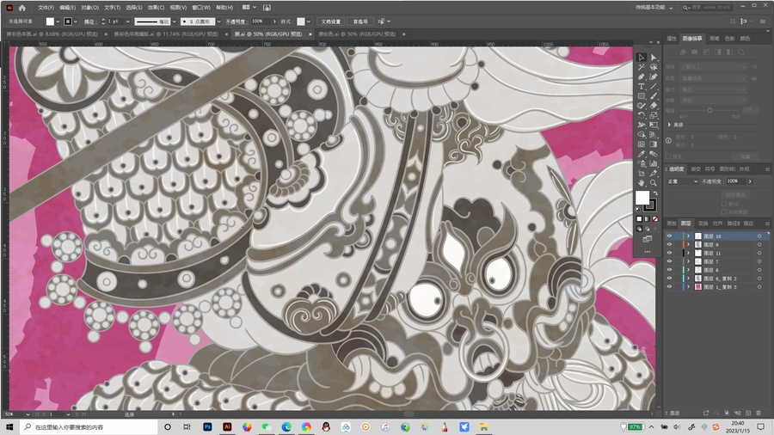774x435 pixels.
Task: Select the Shaper tool
Action: [642, 106]
